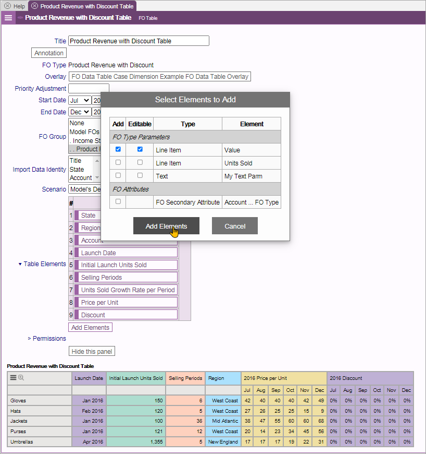Click Launch Date column header in data table
The width and height of the screenshot is (426, 454).
click(89, 378)
